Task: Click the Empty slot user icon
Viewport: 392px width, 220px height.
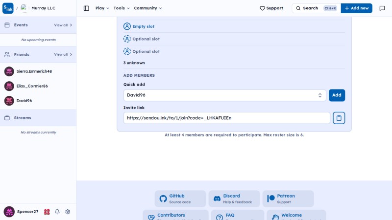Action: (127, 26)
